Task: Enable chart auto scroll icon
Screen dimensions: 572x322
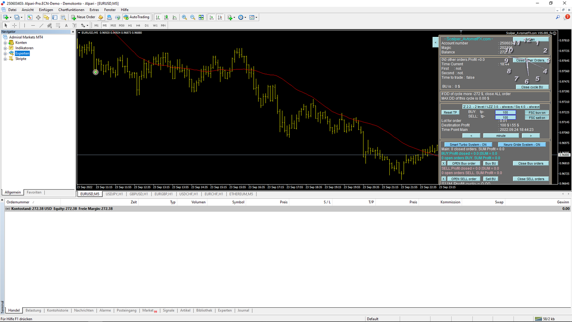Action: click(212, 17)
